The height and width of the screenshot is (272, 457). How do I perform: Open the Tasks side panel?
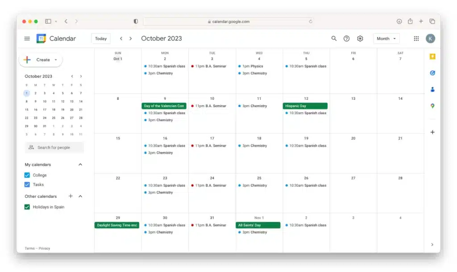pos(432,73)
